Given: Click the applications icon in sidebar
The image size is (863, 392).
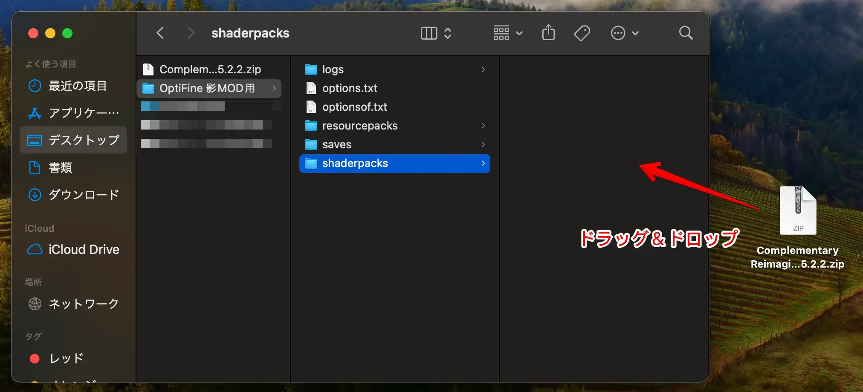Looking at the screenshot, I should click(x=35, y=113).
